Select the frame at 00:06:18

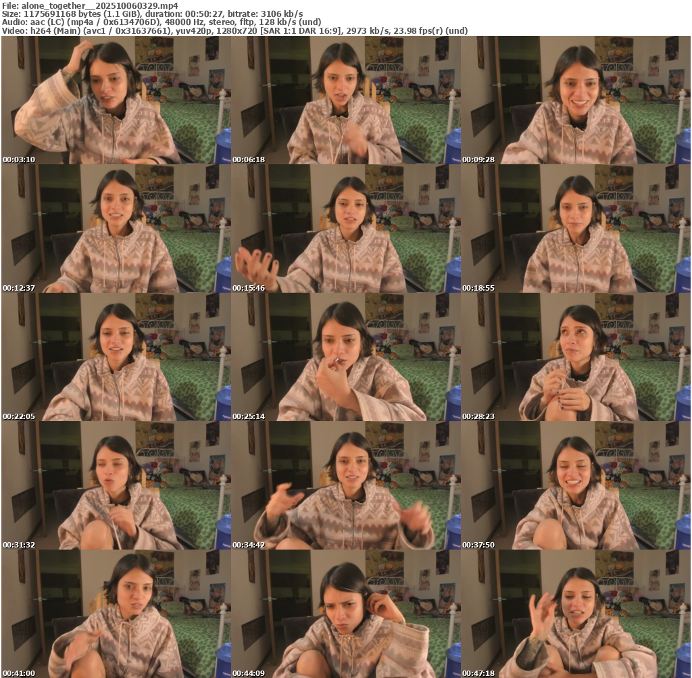(345, 100)
